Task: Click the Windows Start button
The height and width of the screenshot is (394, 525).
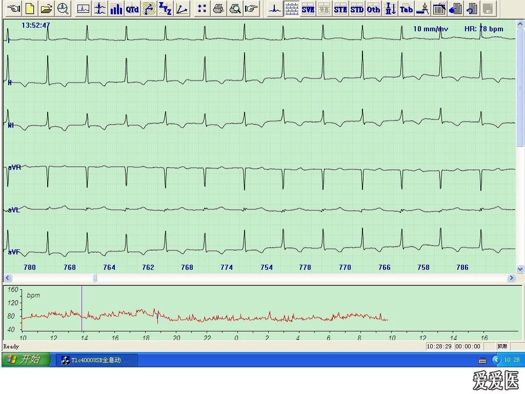Action: coord(26,360)
